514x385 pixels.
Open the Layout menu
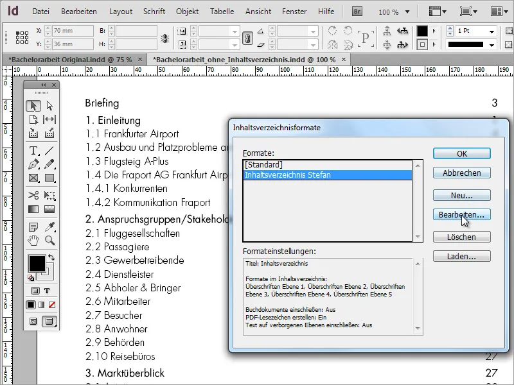tap(121, 12)
